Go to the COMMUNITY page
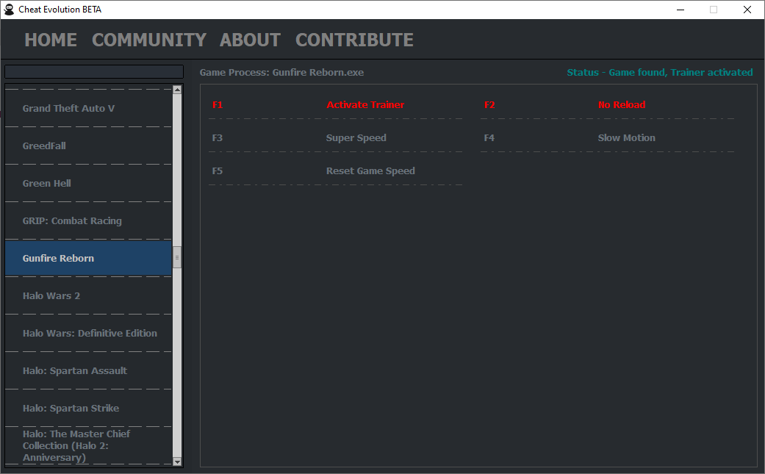 tap(149, 40)
